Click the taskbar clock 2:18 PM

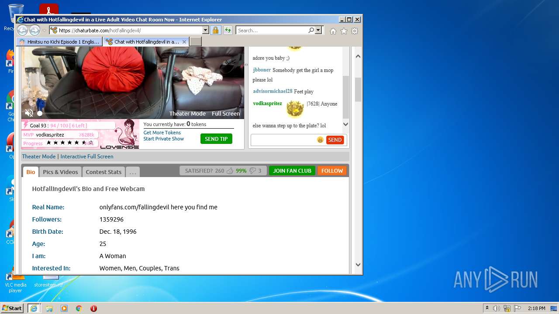pos(536,308)
